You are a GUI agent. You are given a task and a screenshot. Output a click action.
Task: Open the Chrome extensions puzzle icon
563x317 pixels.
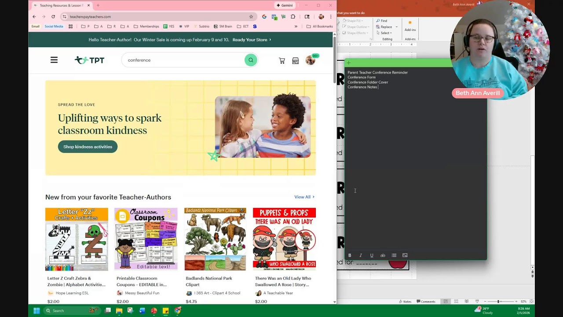293,17
